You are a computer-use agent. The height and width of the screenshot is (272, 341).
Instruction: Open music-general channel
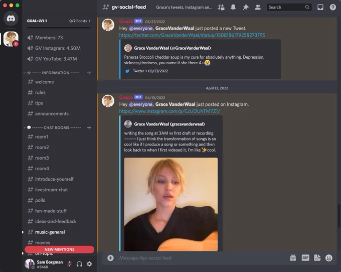coord(59,232)
